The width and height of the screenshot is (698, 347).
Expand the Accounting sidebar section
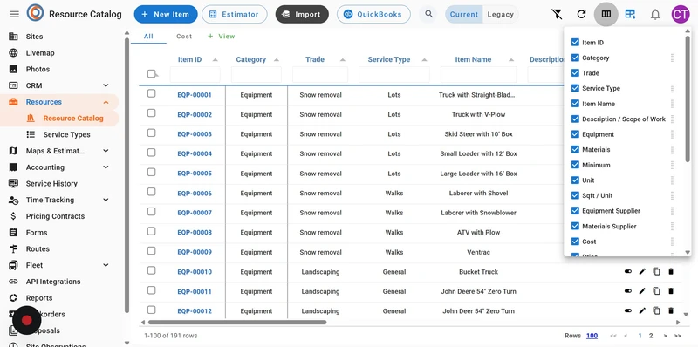[106, 167]
